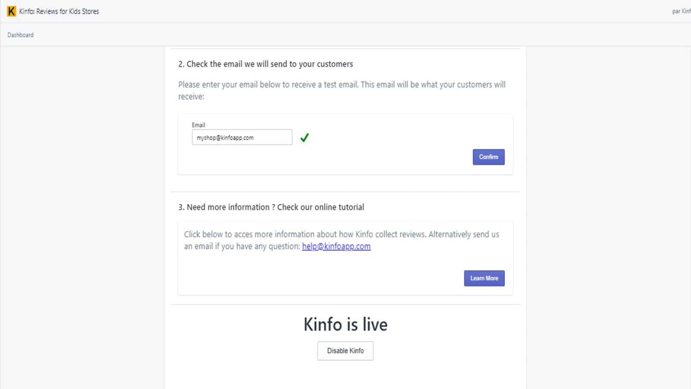The height and width of the screenshot is (389, 691).
Task: Focus the Email input field
Action: [242, 137]
